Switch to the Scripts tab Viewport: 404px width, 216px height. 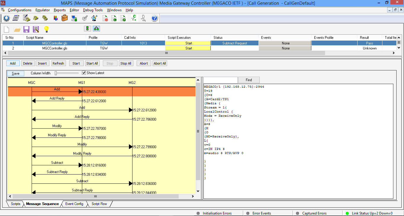pyautogui.click(x=15, y=204)
